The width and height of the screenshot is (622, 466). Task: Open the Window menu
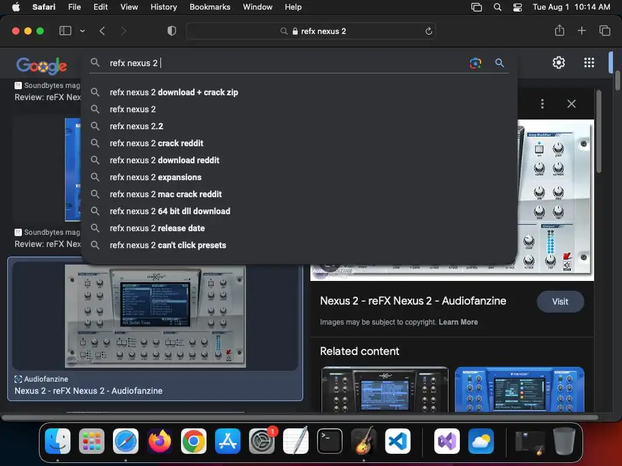pyautogui.click(x=258, y=7)
